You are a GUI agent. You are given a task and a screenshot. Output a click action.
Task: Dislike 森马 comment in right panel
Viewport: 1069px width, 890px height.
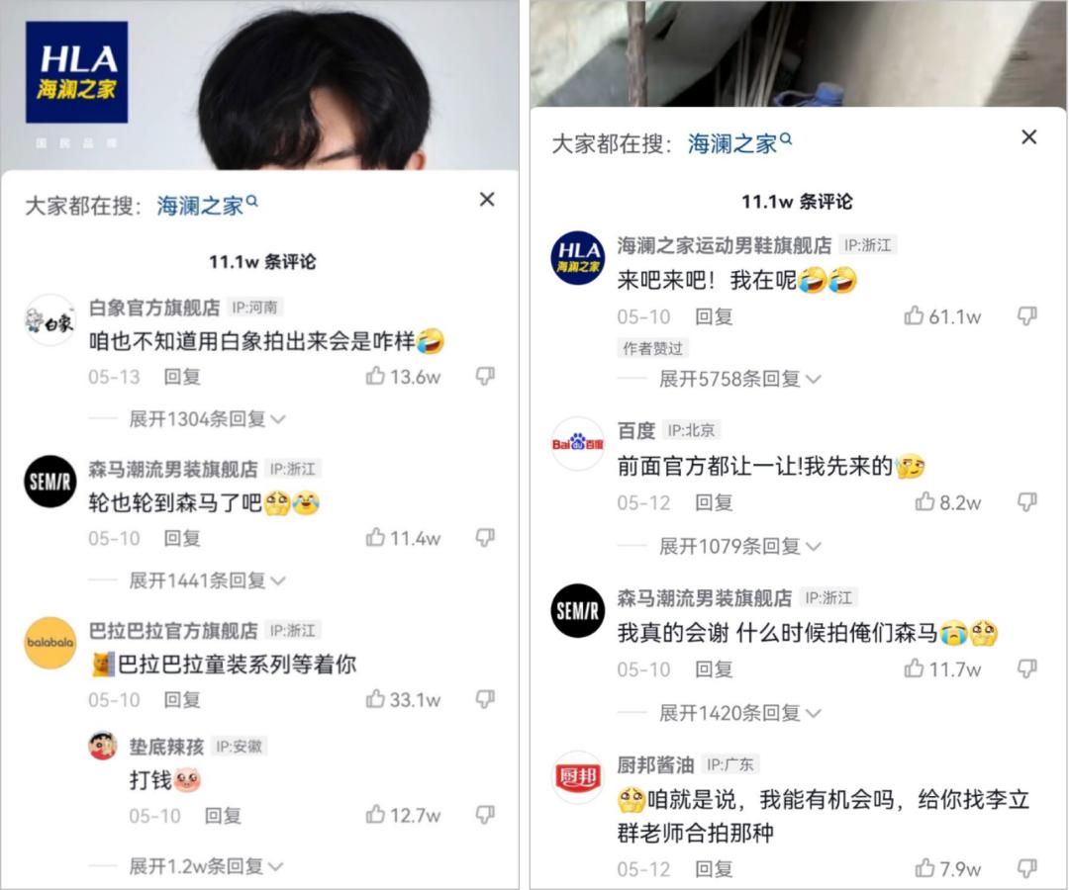point(1026,669)
